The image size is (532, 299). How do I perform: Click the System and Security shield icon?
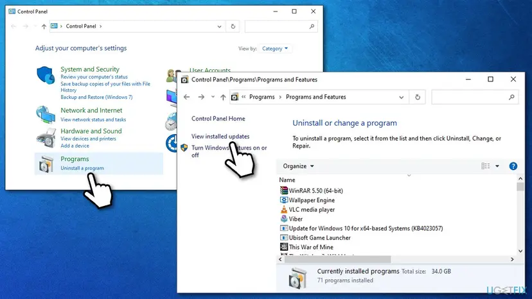(x=46, y=75)
